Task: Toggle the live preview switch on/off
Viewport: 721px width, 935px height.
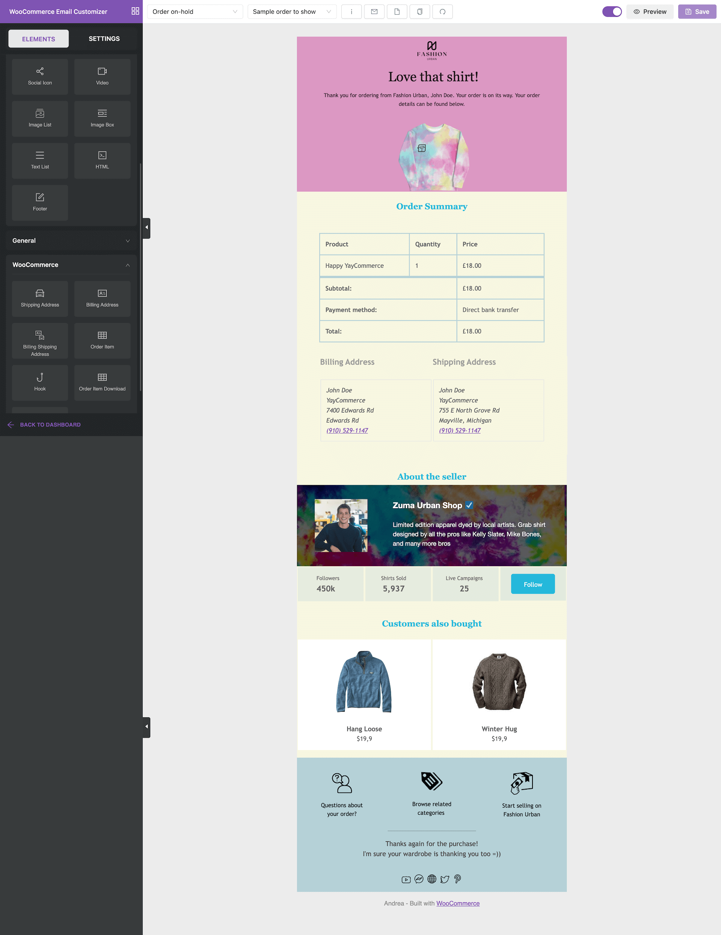Action: click(612, 11)
